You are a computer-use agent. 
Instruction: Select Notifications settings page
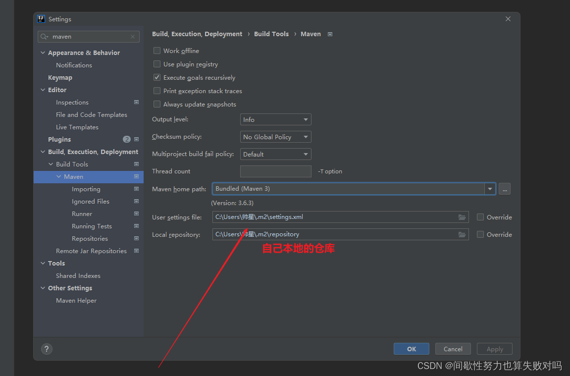74,65
